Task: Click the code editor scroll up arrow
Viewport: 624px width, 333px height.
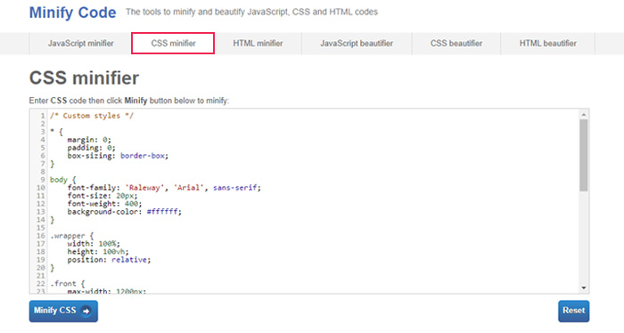Action: pos(583,115)
